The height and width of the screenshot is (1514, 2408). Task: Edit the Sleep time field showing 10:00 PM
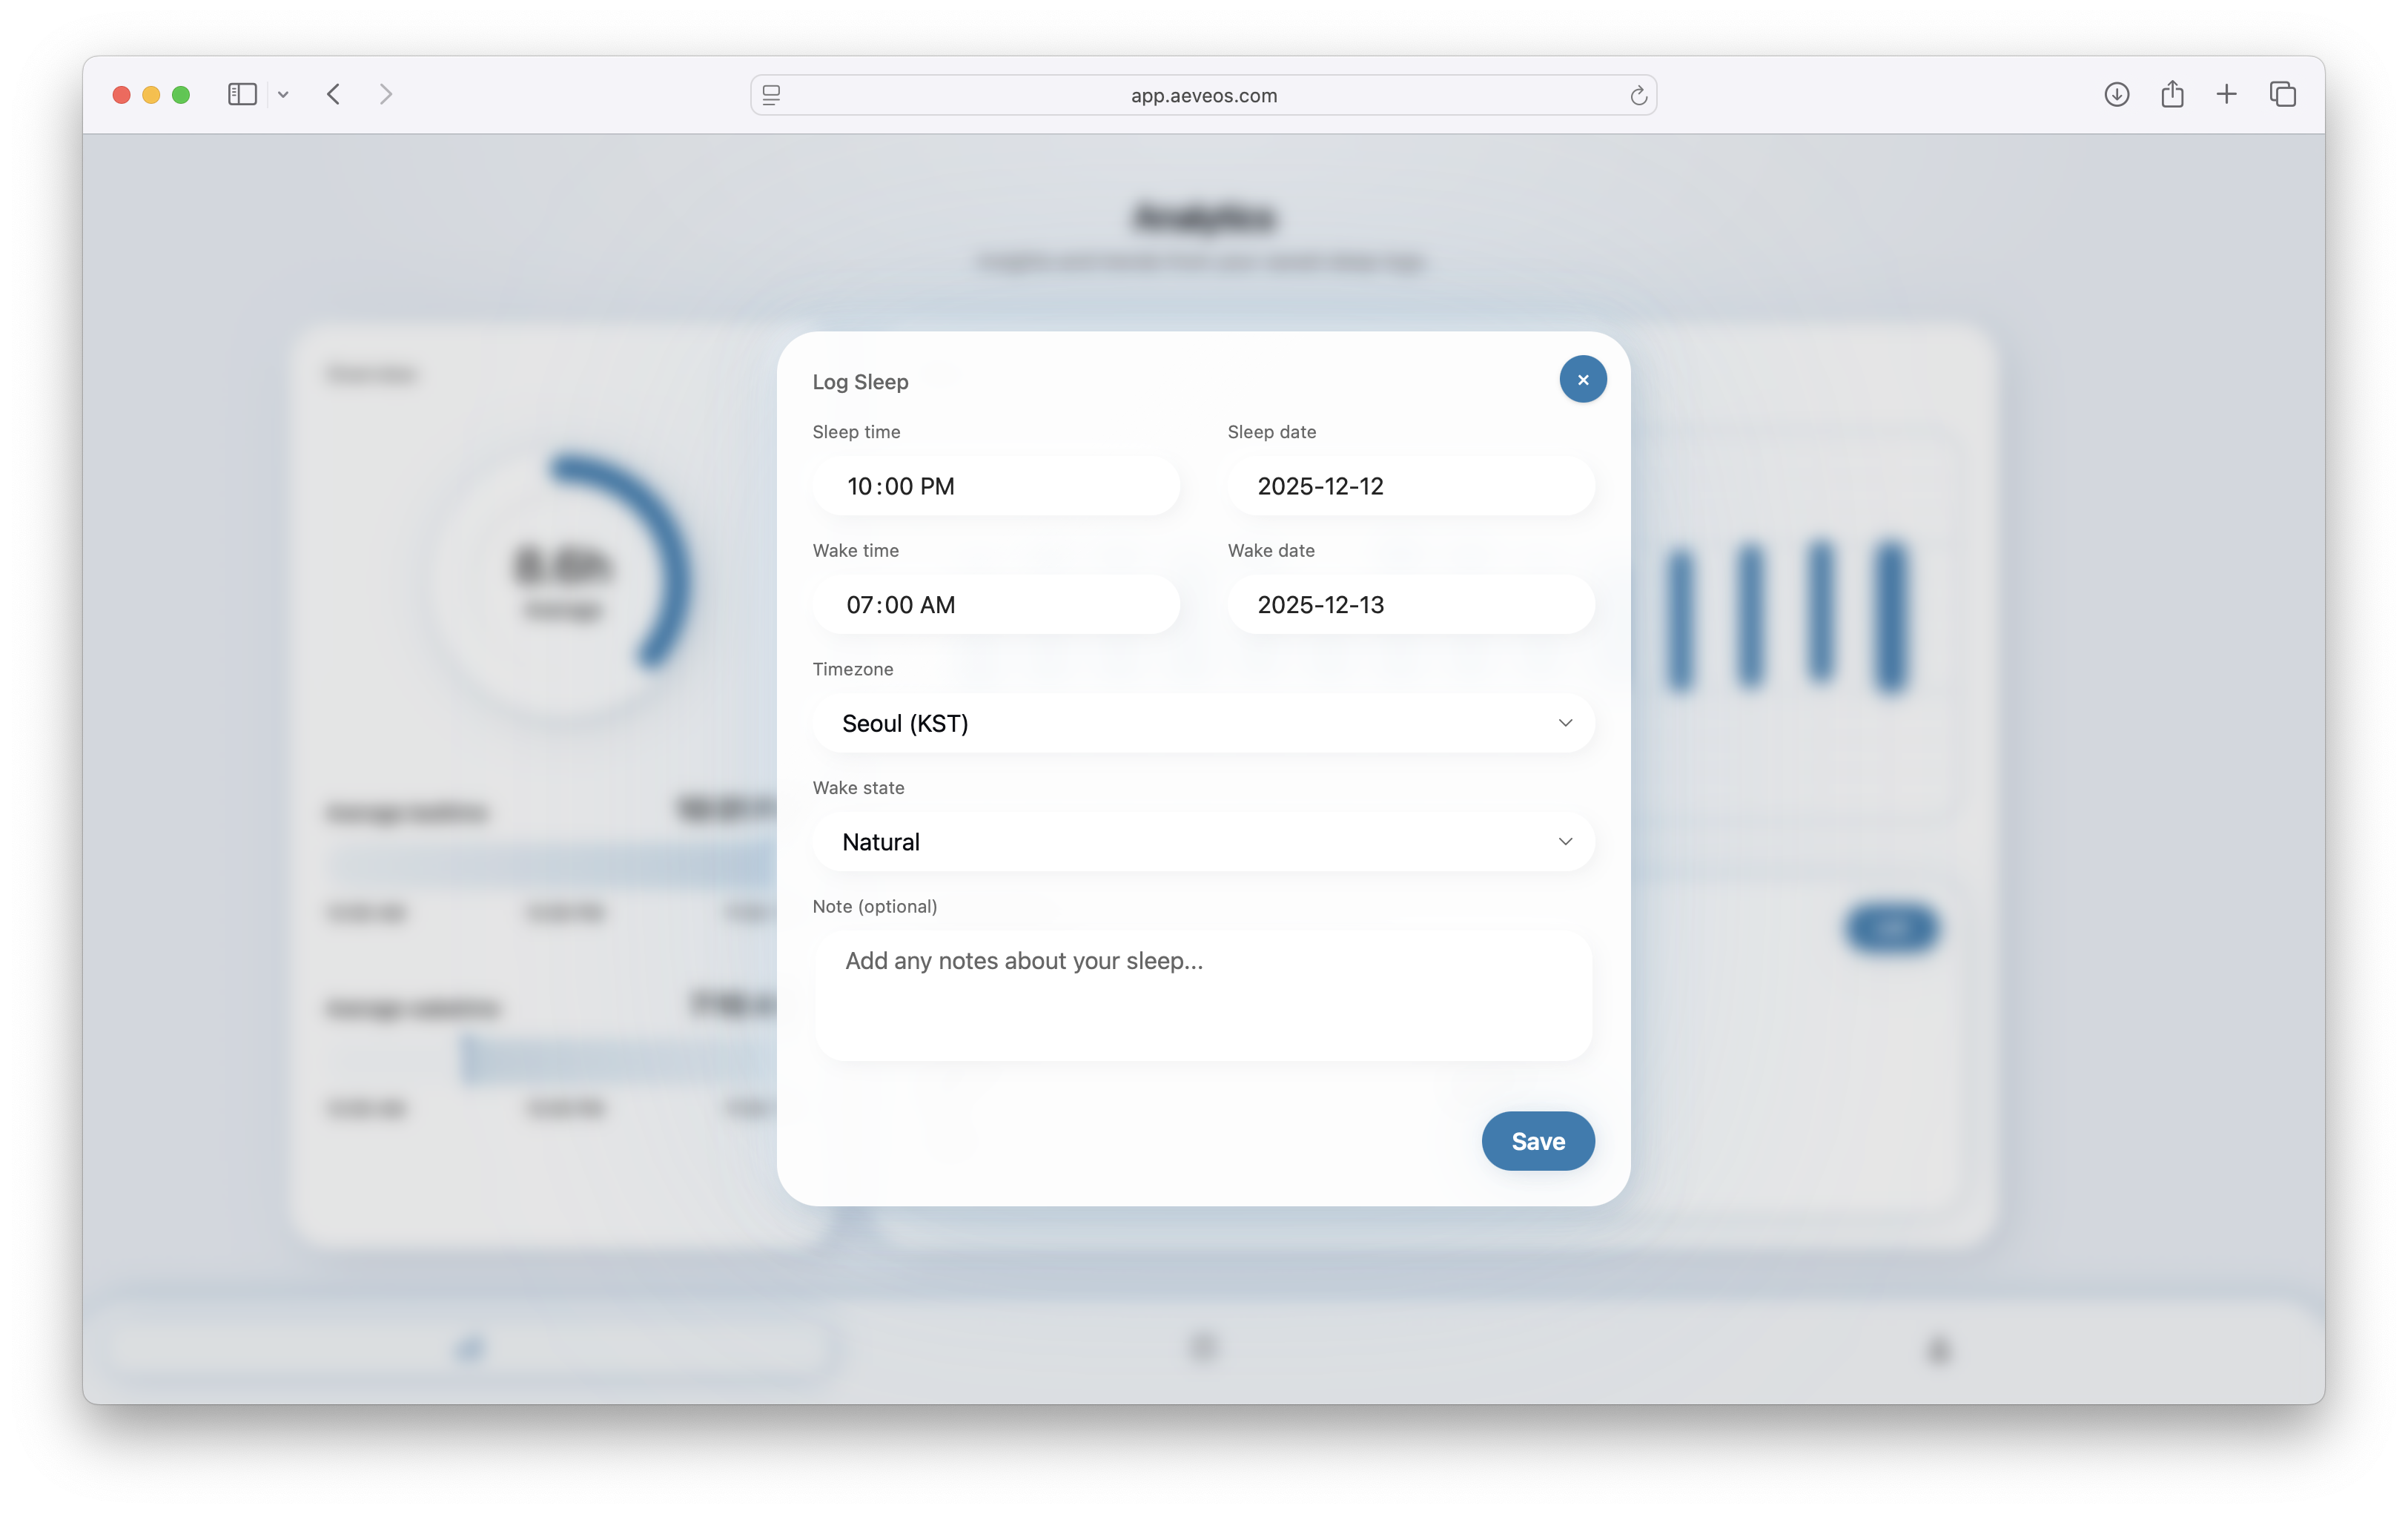click(x=995, y=486)
